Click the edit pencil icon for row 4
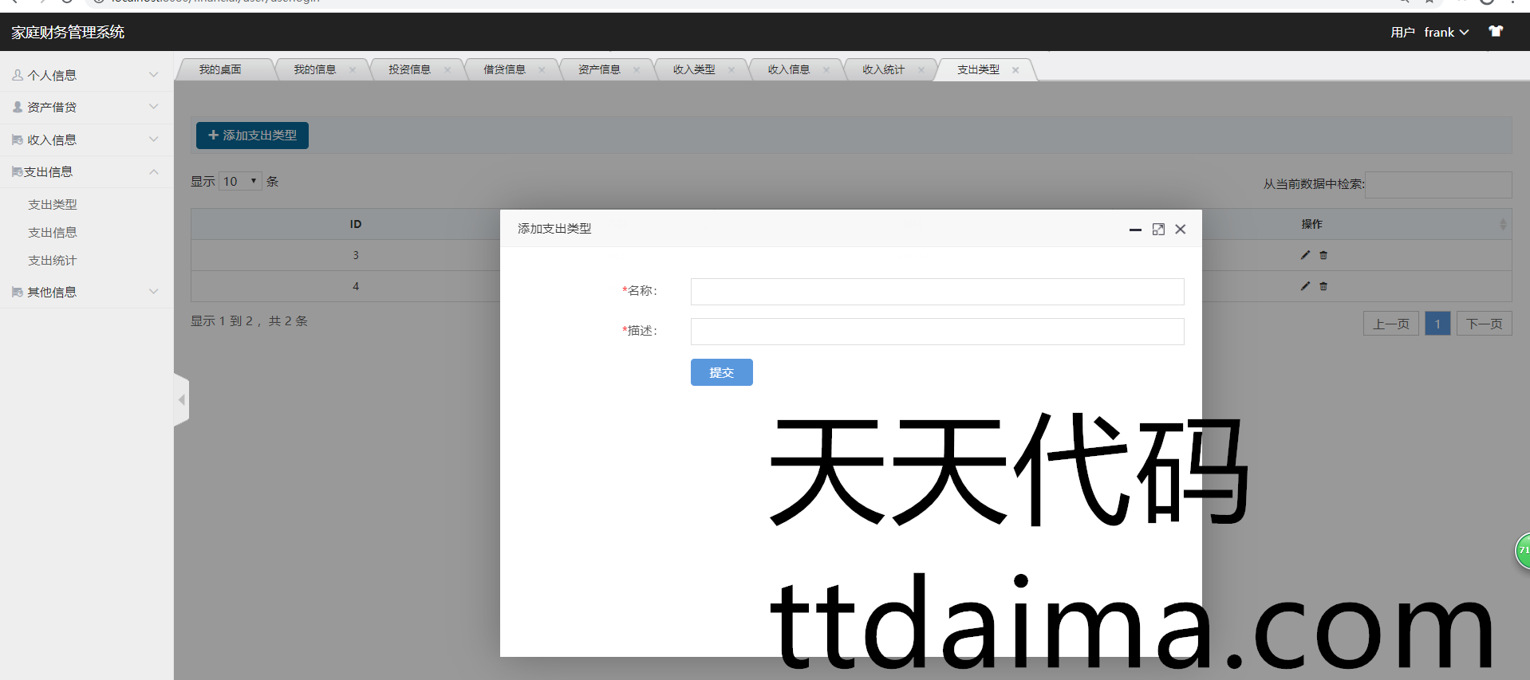This screenshot has height=680, width=1530. 1305,286
